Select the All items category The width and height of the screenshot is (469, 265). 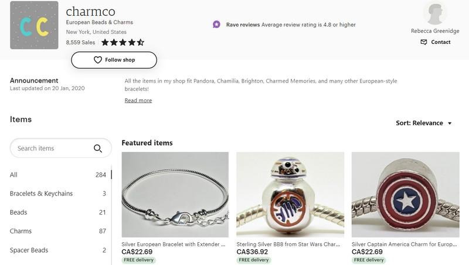[14, 175]
